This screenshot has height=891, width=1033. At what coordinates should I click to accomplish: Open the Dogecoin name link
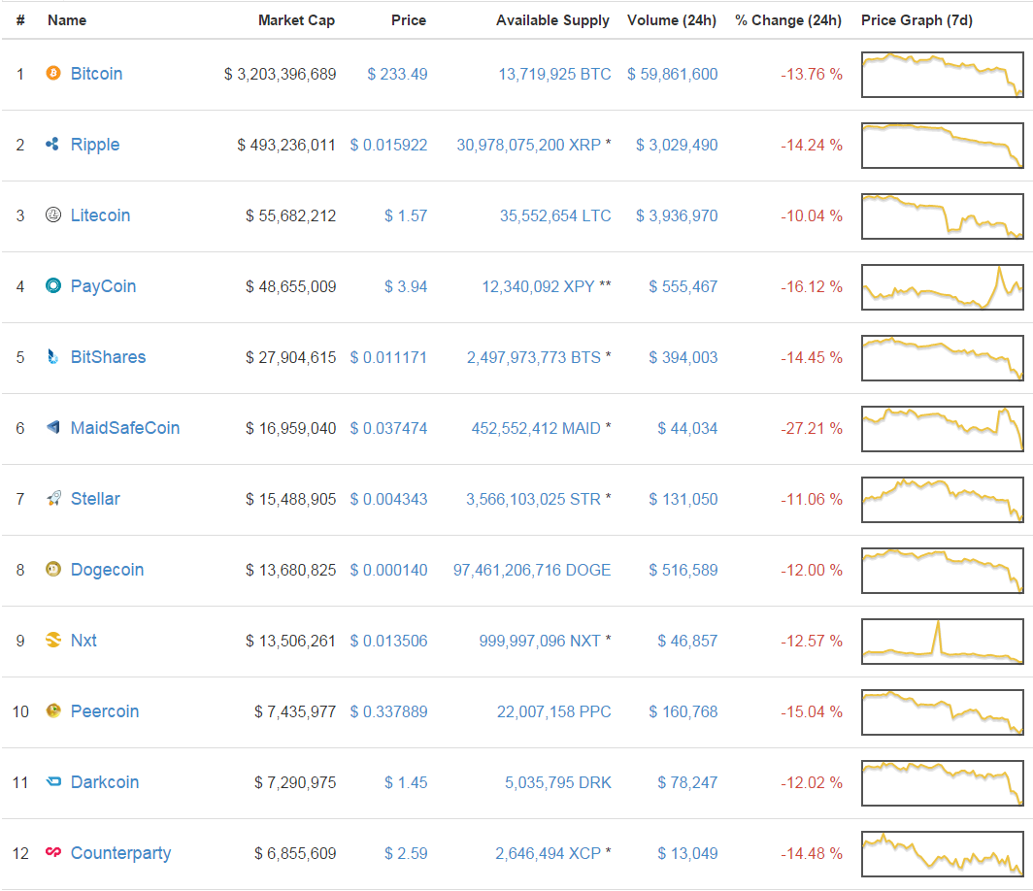pos(108,570)
